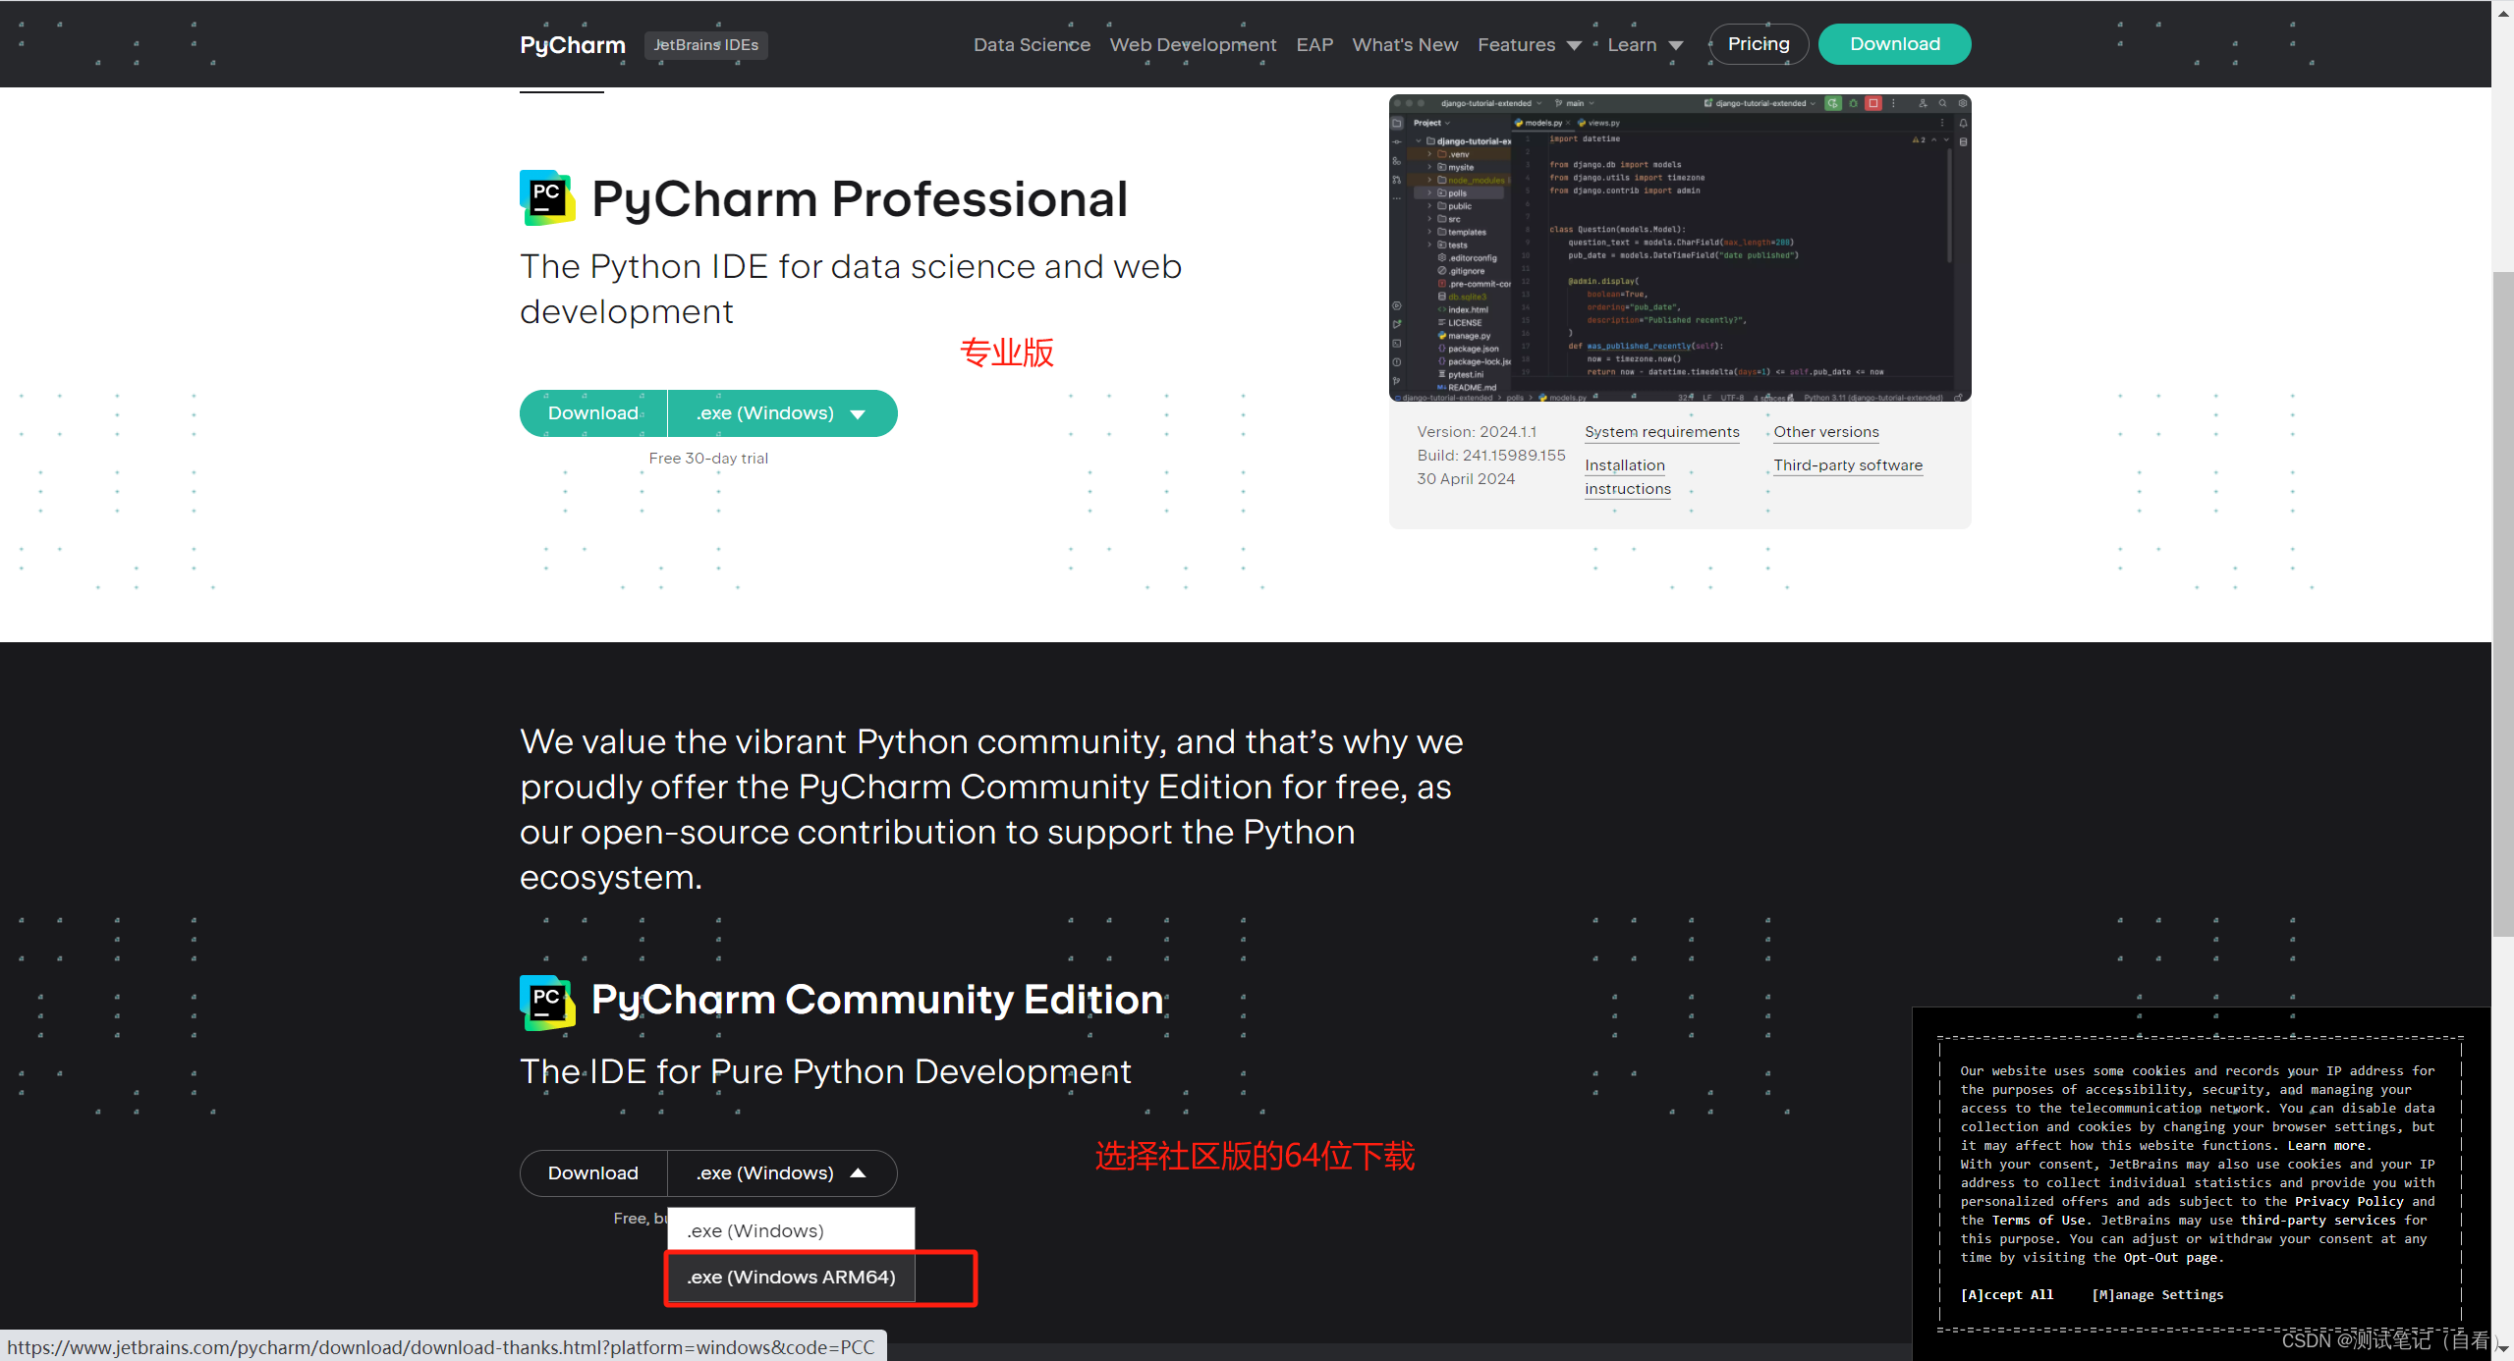The height and width of the screenshot is (1361, 2514).
Task: Click the What's New menu item
Action: click(1403, 45)
